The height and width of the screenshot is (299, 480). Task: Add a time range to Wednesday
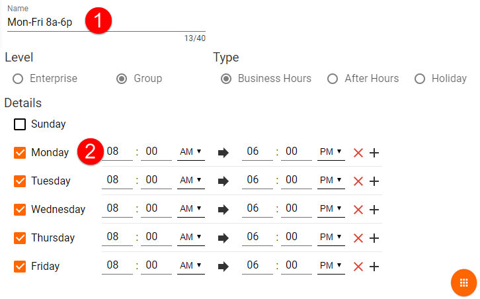(x=374, y=210)
